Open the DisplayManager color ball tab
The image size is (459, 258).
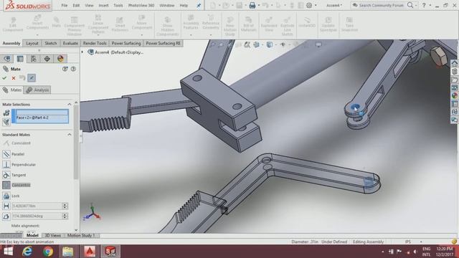click(60, 59)
